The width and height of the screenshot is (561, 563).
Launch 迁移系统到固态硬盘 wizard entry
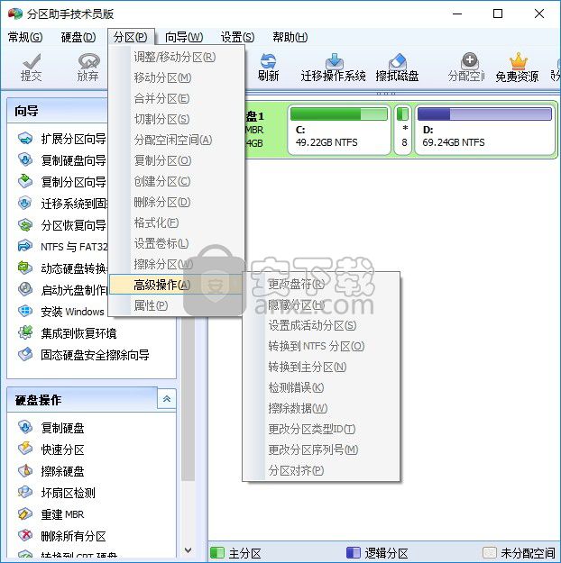coord(62,204)
